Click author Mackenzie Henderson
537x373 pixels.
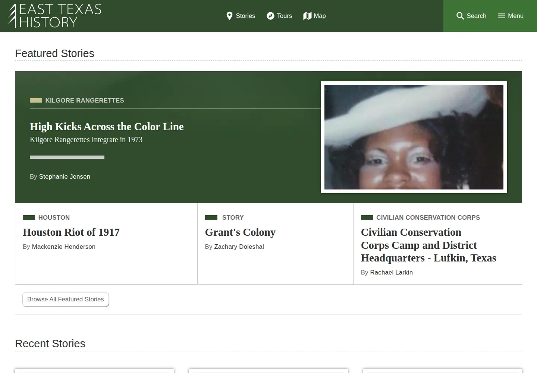[x=64, y=247]
